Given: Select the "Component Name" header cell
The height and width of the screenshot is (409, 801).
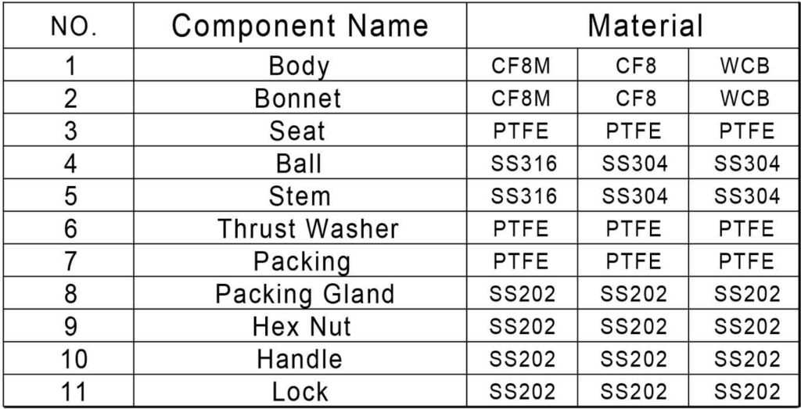Looking at the screenshot, I should 300,27.
